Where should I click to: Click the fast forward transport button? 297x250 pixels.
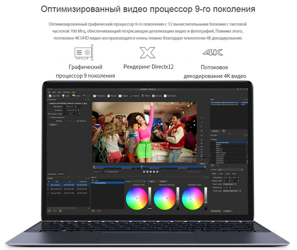point(154,172)
